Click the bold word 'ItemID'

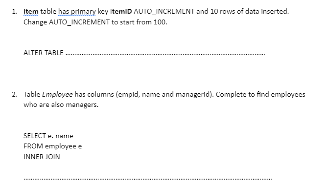pos(121,11)
